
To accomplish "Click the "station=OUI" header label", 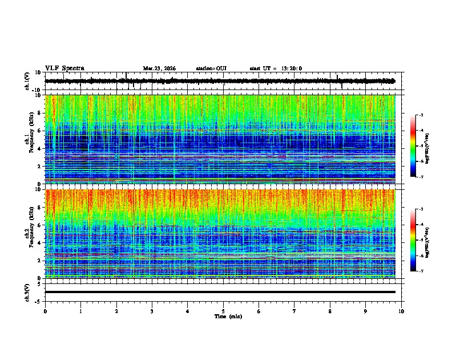I will coord(211,68).
